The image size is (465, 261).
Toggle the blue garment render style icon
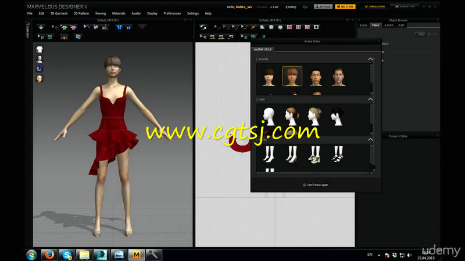tap(40, 68)
